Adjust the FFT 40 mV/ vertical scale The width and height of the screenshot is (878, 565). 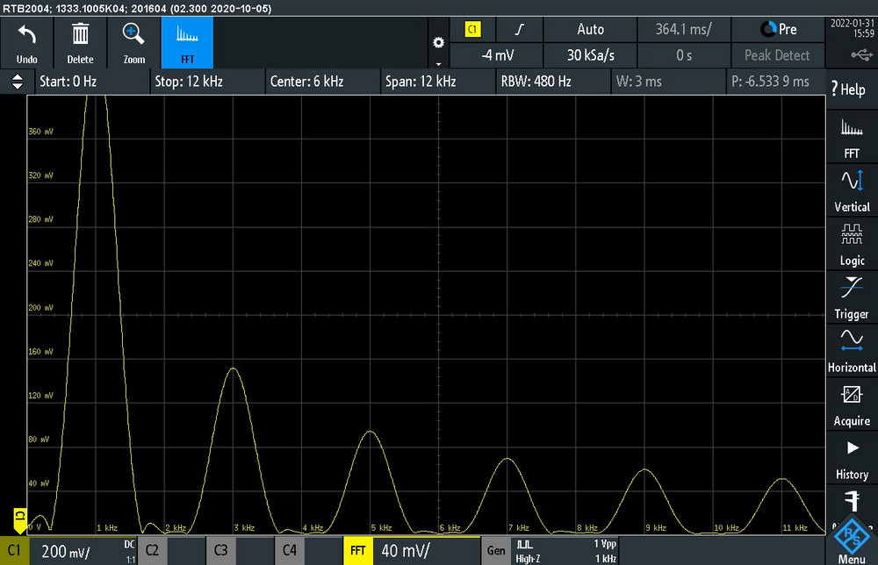pos(427,551)
